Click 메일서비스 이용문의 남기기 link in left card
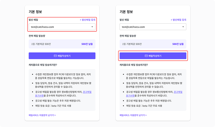The width and height of the screenshot is (215, 127). (x=42, y=115)
